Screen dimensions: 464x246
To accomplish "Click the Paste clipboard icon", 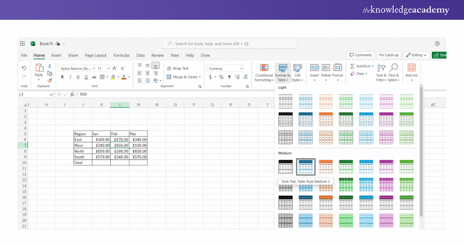I will point(39,69).
